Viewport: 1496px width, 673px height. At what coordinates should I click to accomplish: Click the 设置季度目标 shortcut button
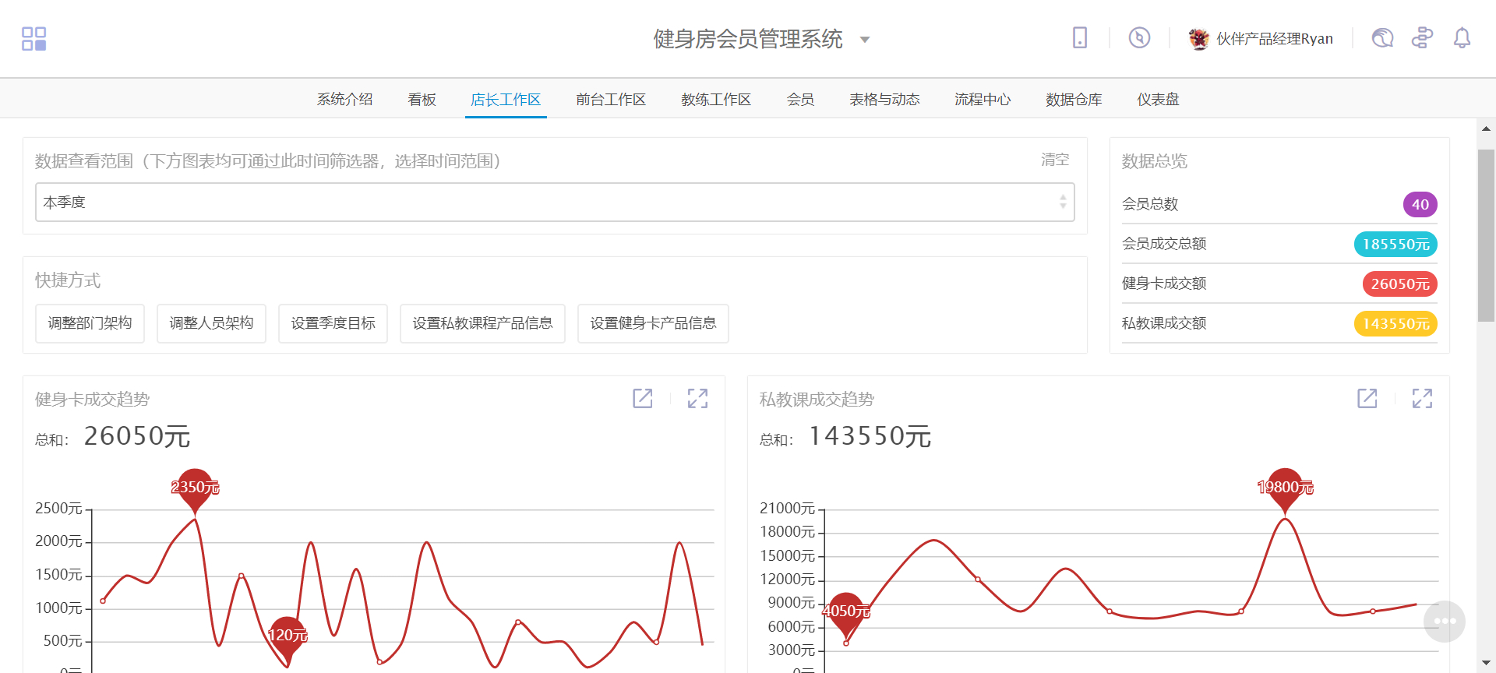[x=333, y=323]
